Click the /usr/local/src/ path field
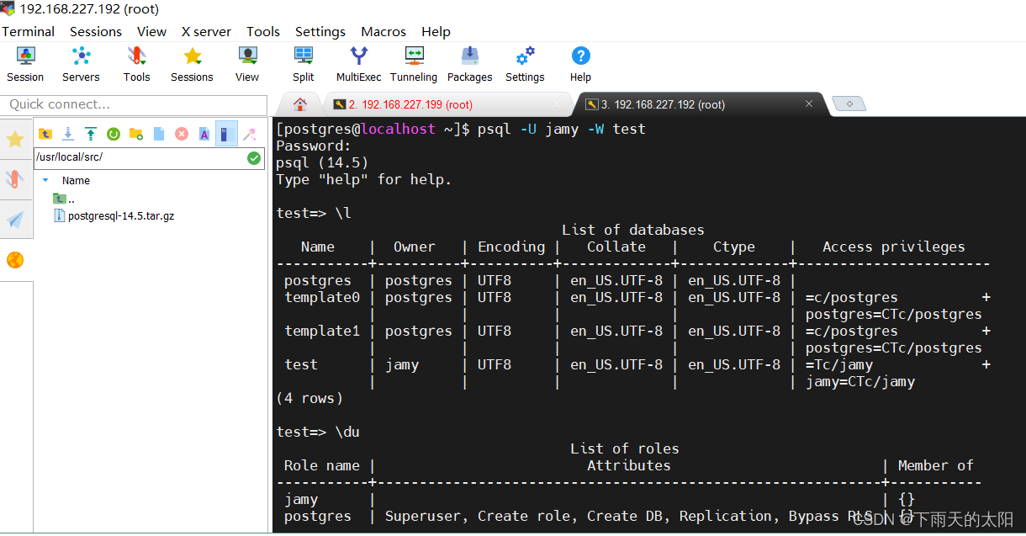Image resolution: width=1026 pixels, height=536 pixels. click(140, 158)
